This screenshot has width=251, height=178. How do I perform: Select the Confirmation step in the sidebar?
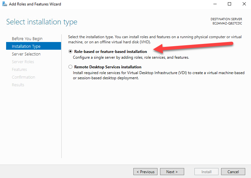click(23, 77)
